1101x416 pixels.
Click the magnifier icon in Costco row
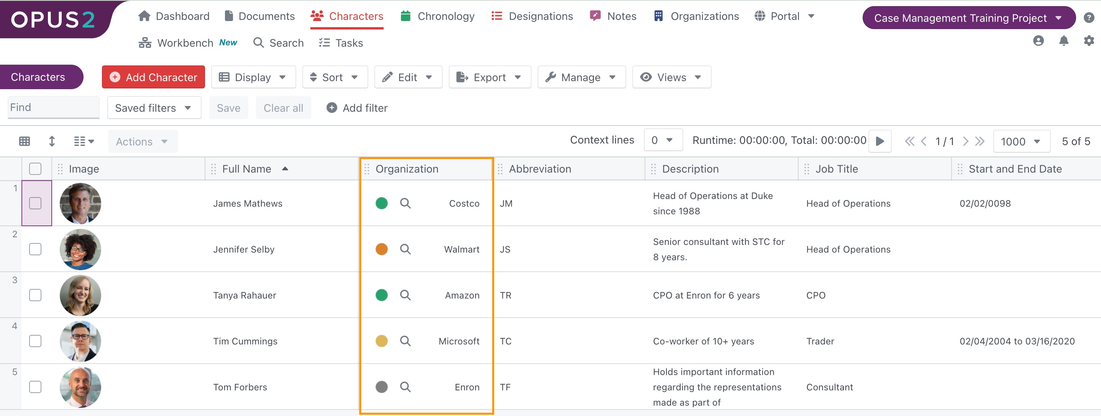coord(405,203)
